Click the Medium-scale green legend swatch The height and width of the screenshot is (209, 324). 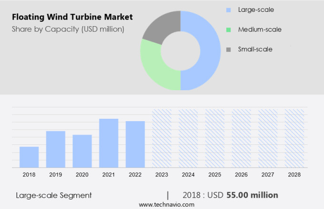[229, 29]
